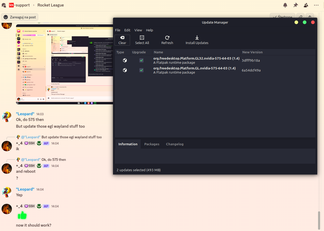Image resolution: width=324 pixels, height=231 pixels.
Task: Uncheck upgrade for GL32.nvidia-575-64-03
Action: (x=141, y=60)
